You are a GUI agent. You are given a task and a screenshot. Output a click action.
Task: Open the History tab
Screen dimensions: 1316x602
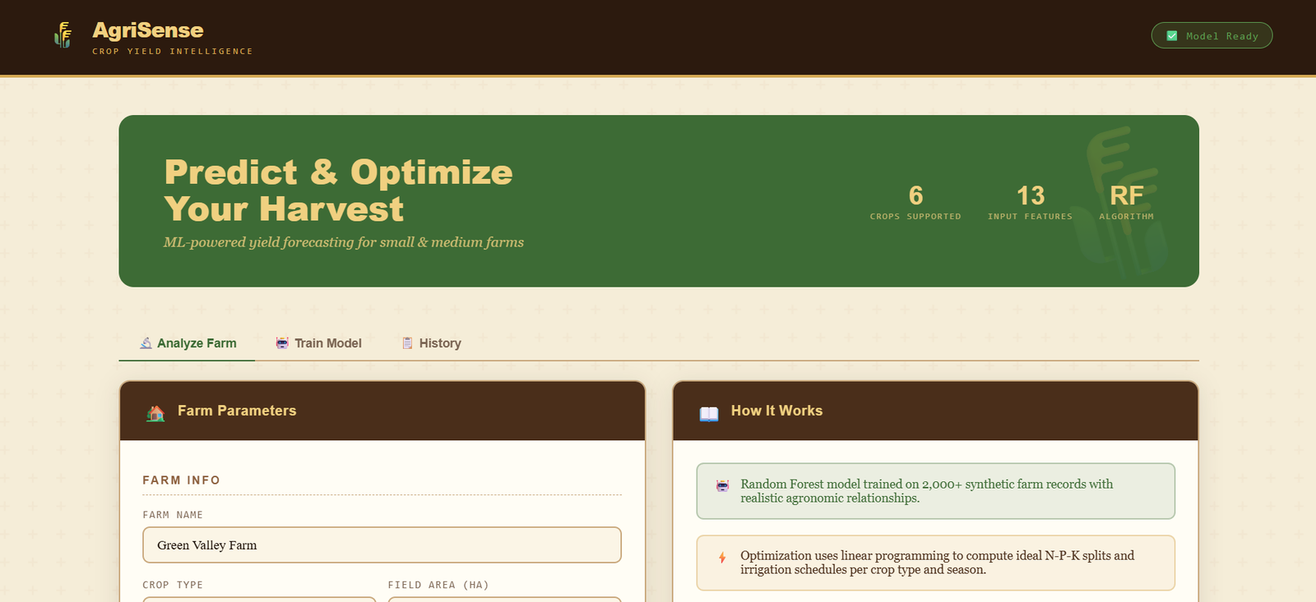pyautogui.click(x=431, y=343)
